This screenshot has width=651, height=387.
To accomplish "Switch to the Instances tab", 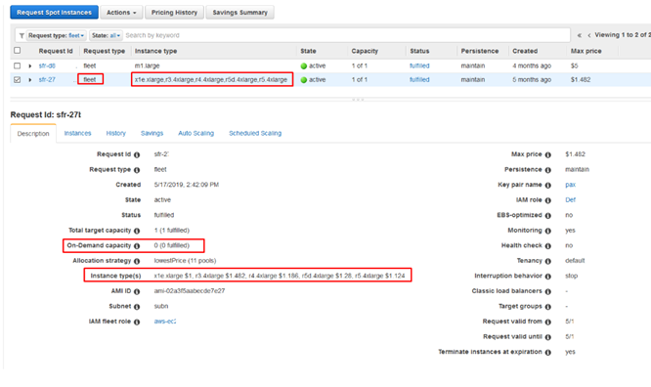I will pos(77,133).
